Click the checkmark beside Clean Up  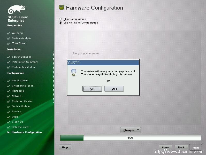[x=9, y=122]
